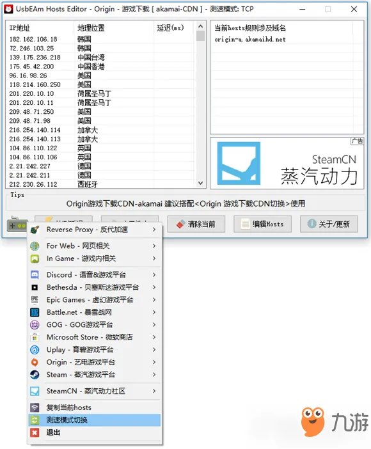Select 测速模式切换 menu entry
This screenshot has width=371, height=449.
[94, 420]
